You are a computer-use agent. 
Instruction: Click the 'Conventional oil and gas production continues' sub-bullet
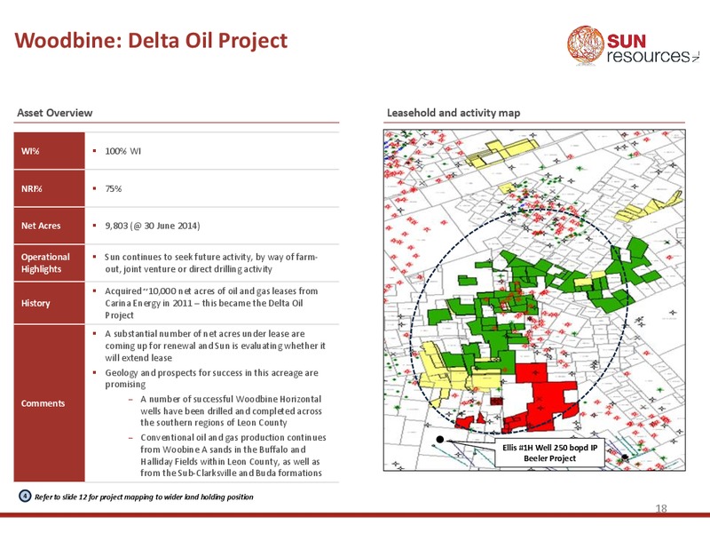click(x=233, y=455)
